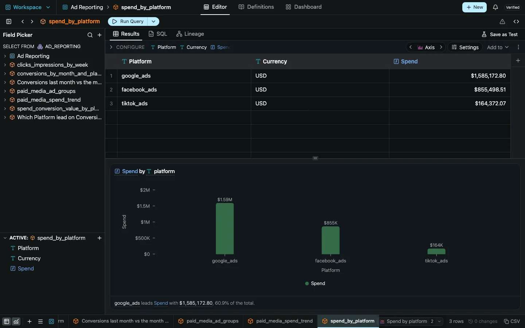Open the code view brackets icon
Image resolution: width=525 pixels, height=328 pixels.
(516, 22)
